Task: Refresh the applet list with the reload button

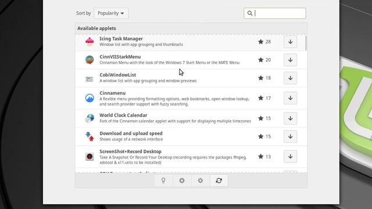Action: click(219, 181)
